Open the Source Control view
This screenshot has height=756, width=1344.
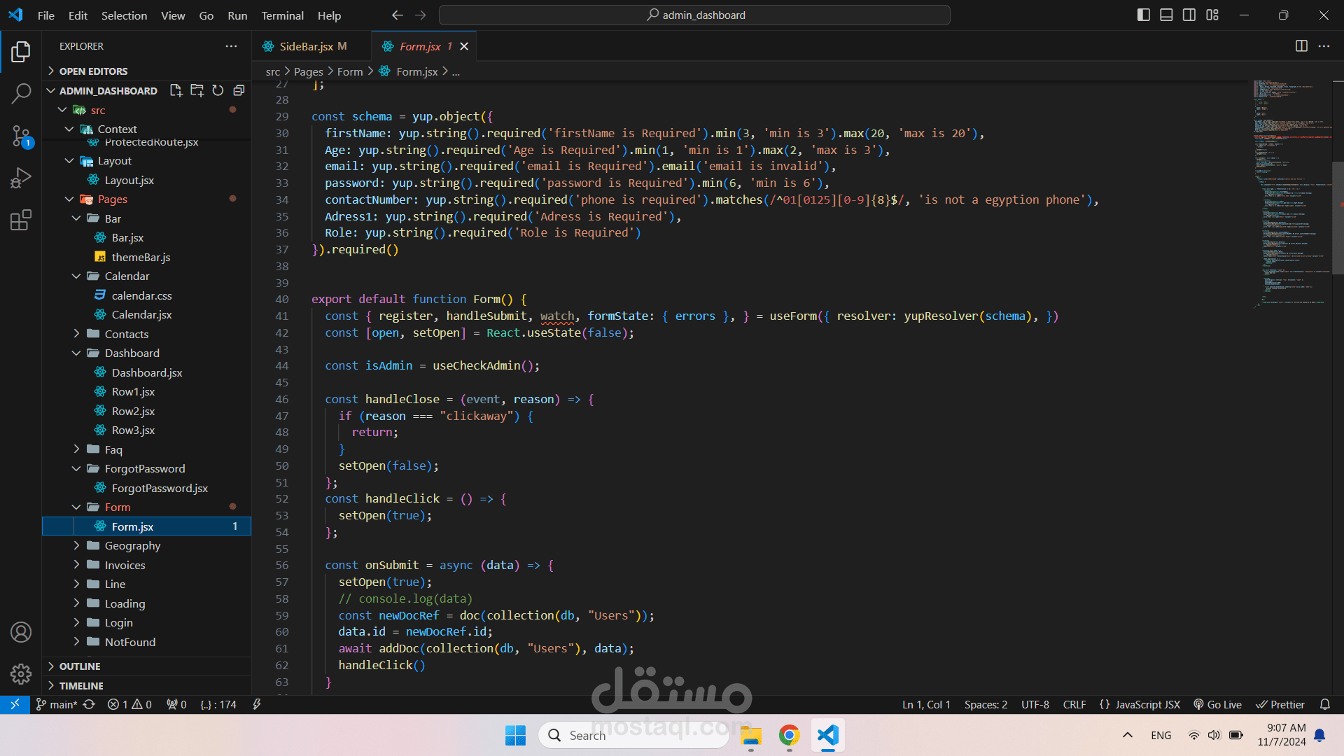click(x=21, y=136)
